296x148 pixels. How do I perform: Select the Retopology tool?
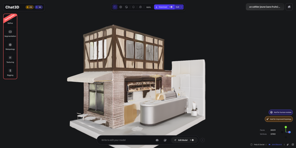tap(10, 46)
